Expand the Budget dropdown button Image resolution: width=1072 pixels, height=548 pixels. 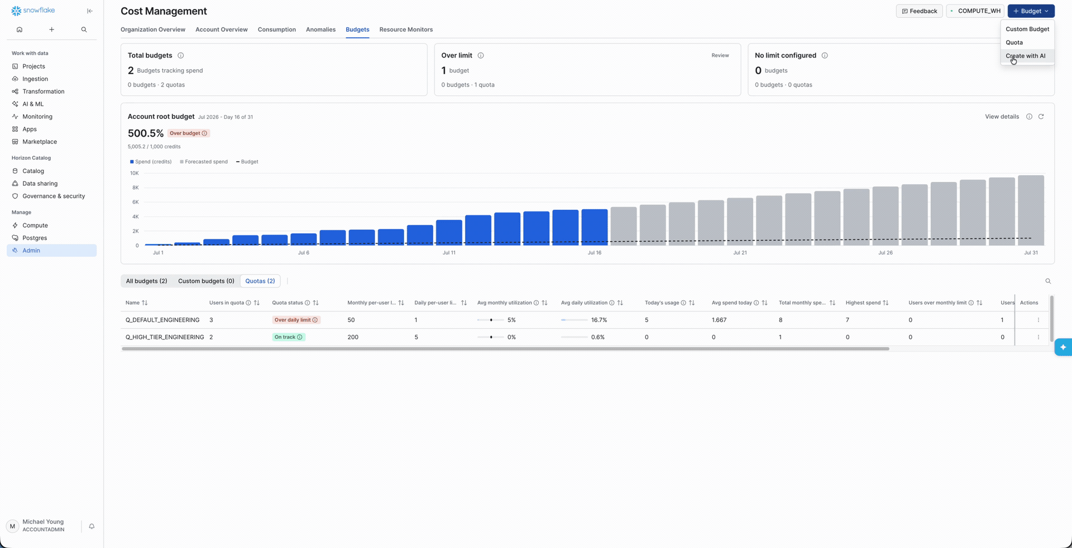(x=1031, y=11)
